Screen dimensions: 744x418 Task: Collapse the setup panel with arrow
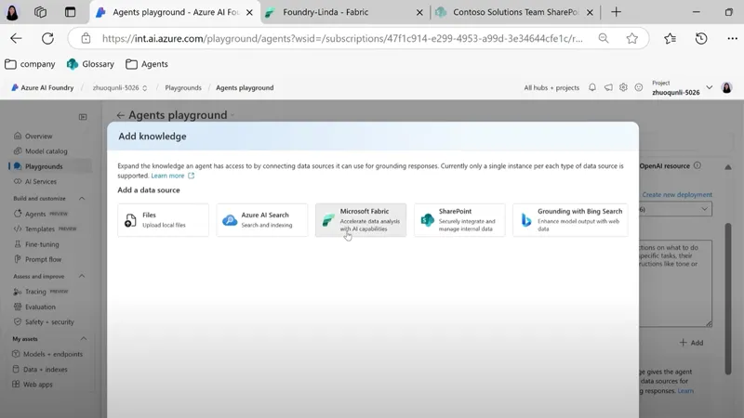point(728,167)
